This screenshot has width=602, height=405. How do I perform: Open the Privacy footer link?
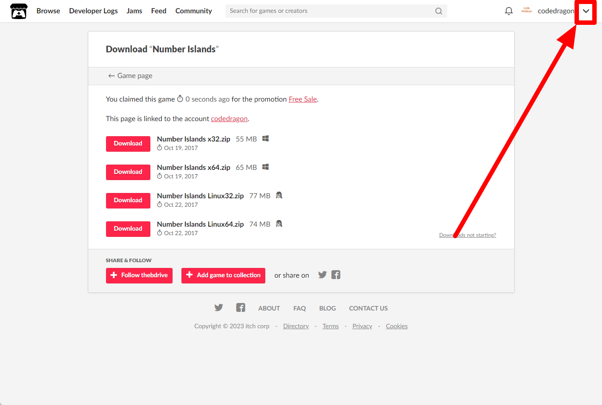coord(362,326)
